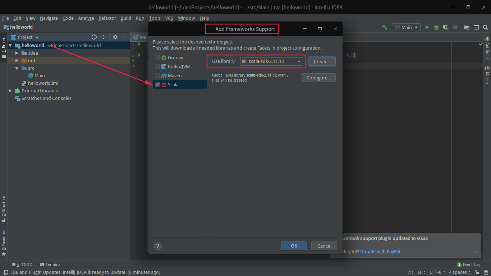Run Main with the green play icon
This screenshot has height=276, width=491.
pos(427,27)
